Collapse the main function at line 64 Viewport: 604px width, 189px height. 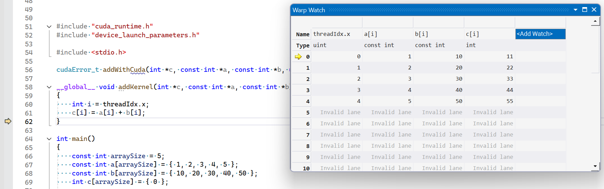[x=49, y=139]
